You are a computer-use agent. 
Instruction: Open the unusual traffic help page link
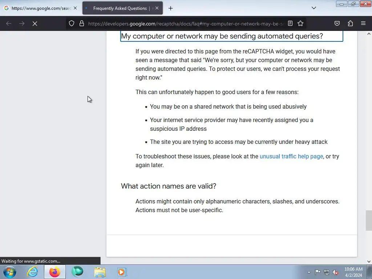coord(291,156)
